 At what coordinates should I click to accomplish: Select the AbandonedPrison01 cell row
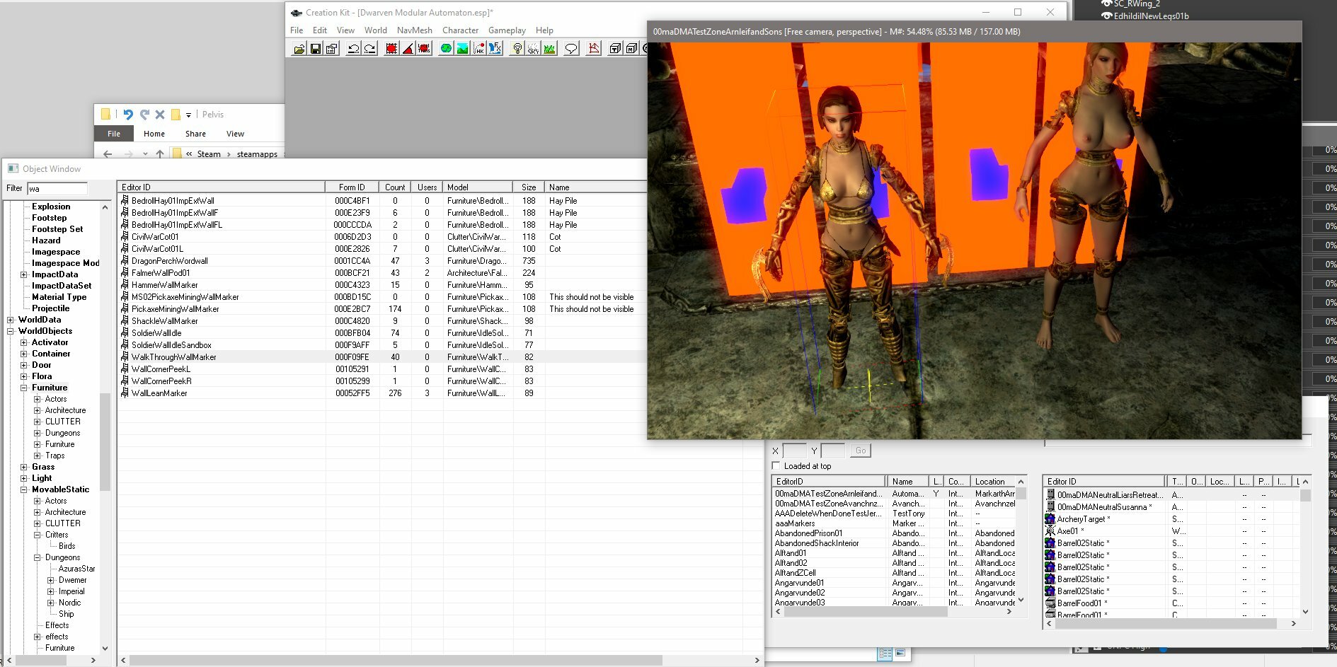click(895, 533)
